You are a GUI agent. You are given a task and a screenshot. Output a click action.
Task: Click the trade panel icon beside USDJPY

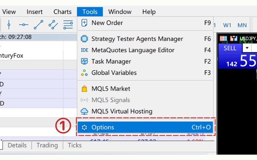(x=234, y=38)
